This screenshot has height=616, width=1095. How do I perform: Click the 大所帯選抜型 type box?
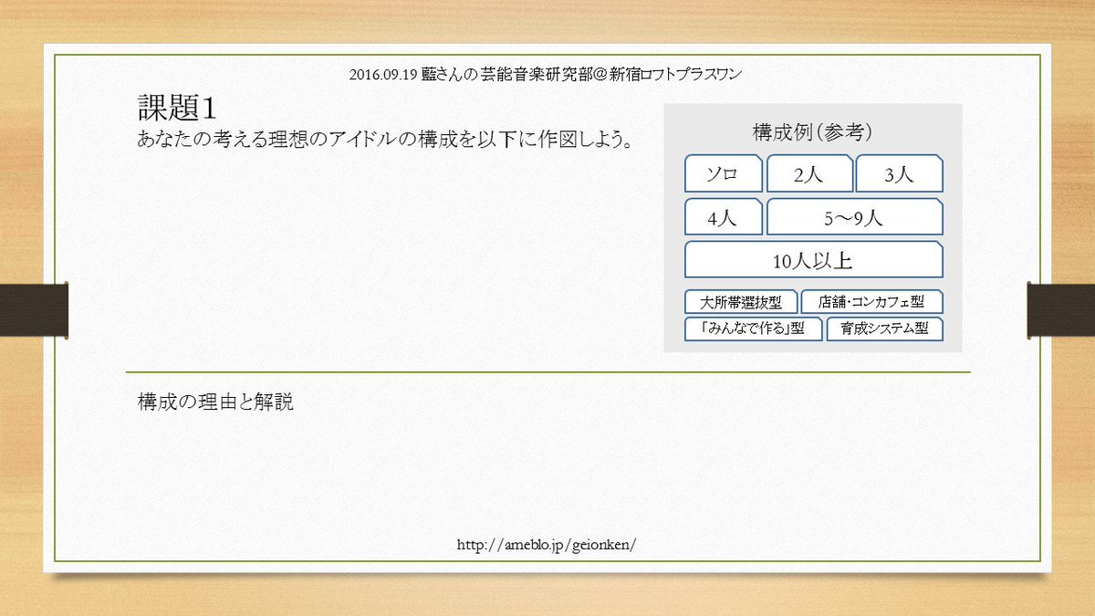click(741, 302)
